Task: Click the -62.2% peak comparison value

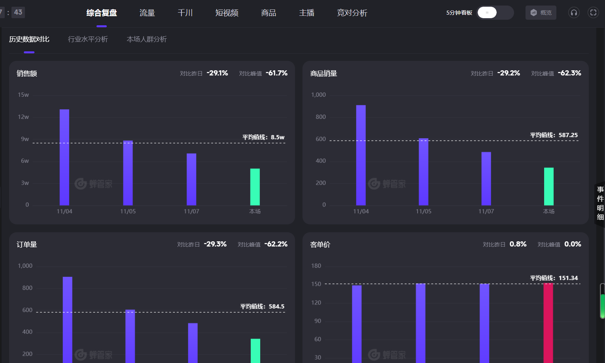Action: pyautogui.click(x=276, y=244)
